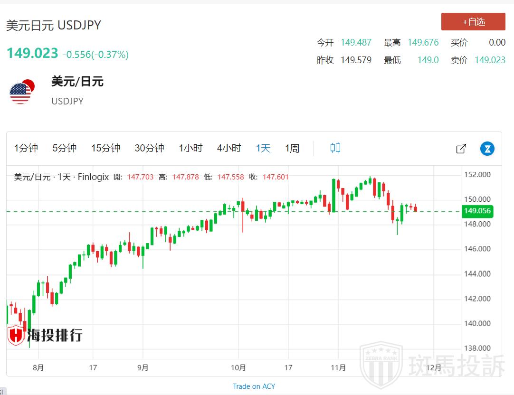Switch to 30分钟 interval
The height and width of the screenshot is (395, 514).
(149, 148)
